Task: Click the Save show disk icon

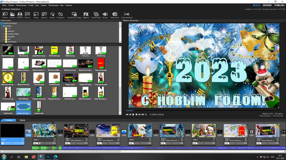Action: coord(20,15)
